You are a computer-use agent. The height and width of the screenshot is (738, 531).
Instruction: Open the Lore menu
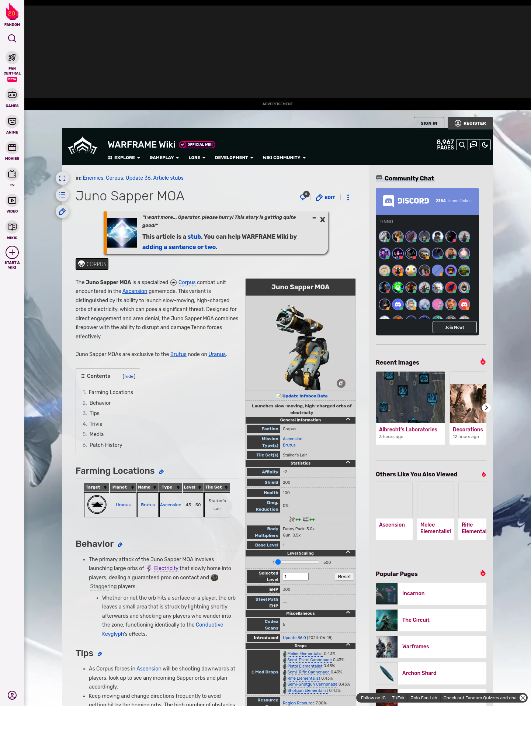(x=197, y=158)
